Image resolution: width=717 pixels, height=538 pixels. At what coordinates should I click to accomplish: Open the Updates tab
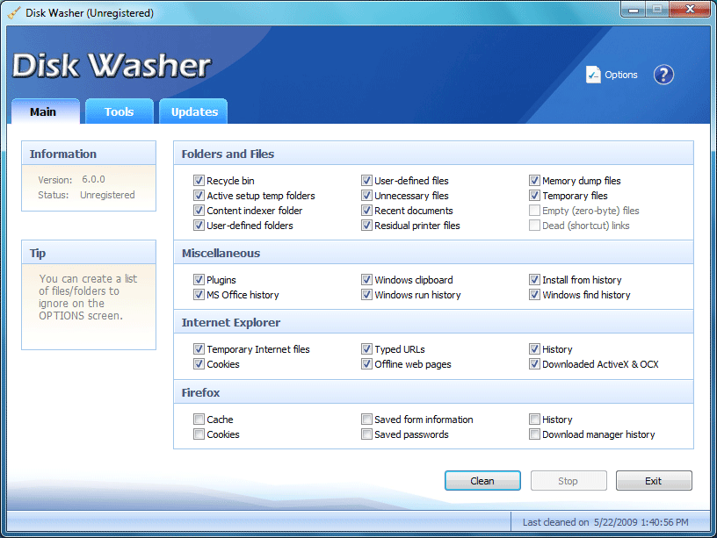[193, 111]
